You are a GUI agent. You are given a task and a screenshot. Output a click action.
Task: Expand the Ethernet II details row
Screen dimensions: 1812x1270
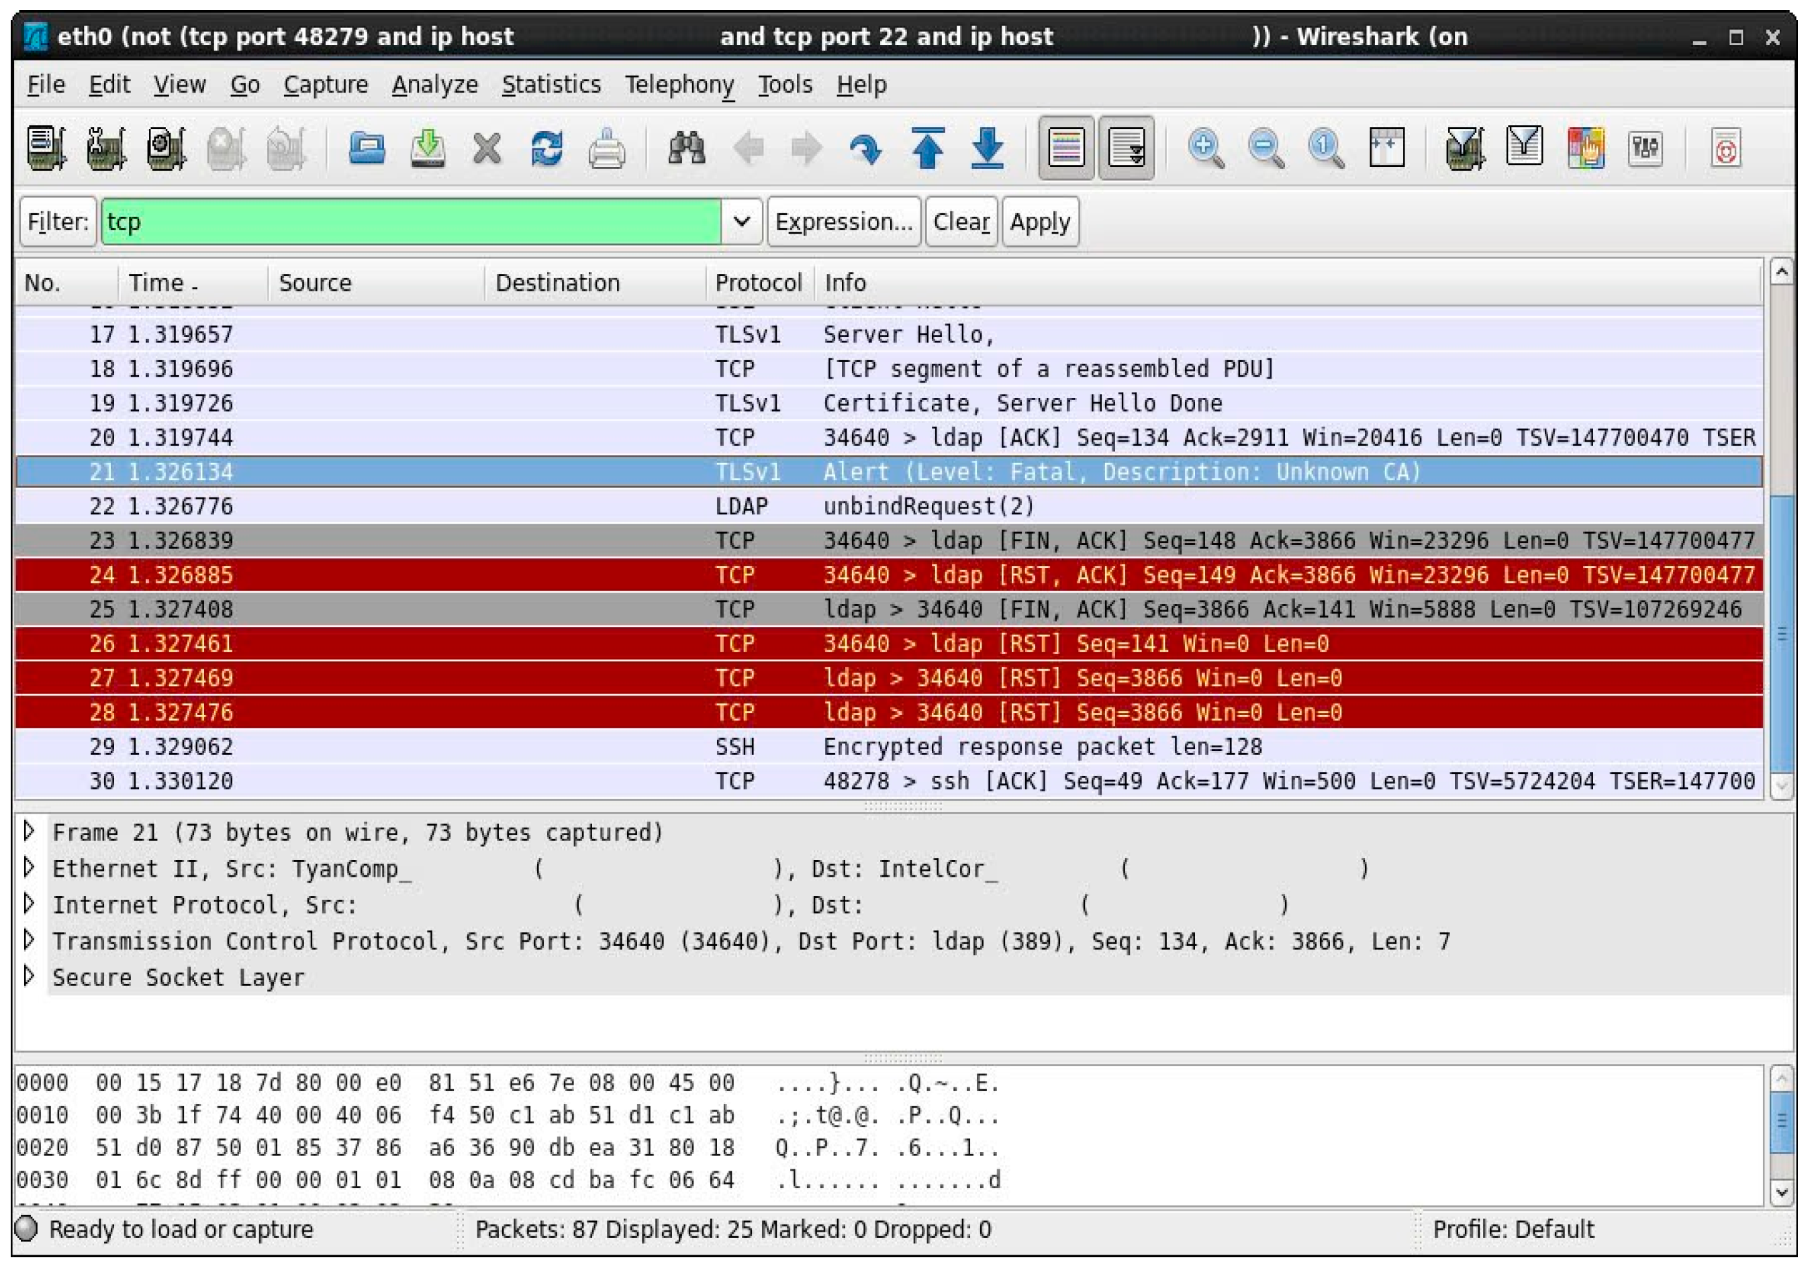click(29, 867)
